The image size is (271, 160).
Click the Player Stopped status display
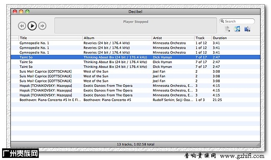[135, 25]
